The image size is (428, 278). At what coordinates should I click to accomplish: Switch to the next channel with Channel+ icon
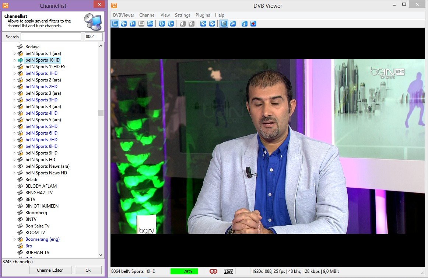pyautogui.click(x=171, y=23)
